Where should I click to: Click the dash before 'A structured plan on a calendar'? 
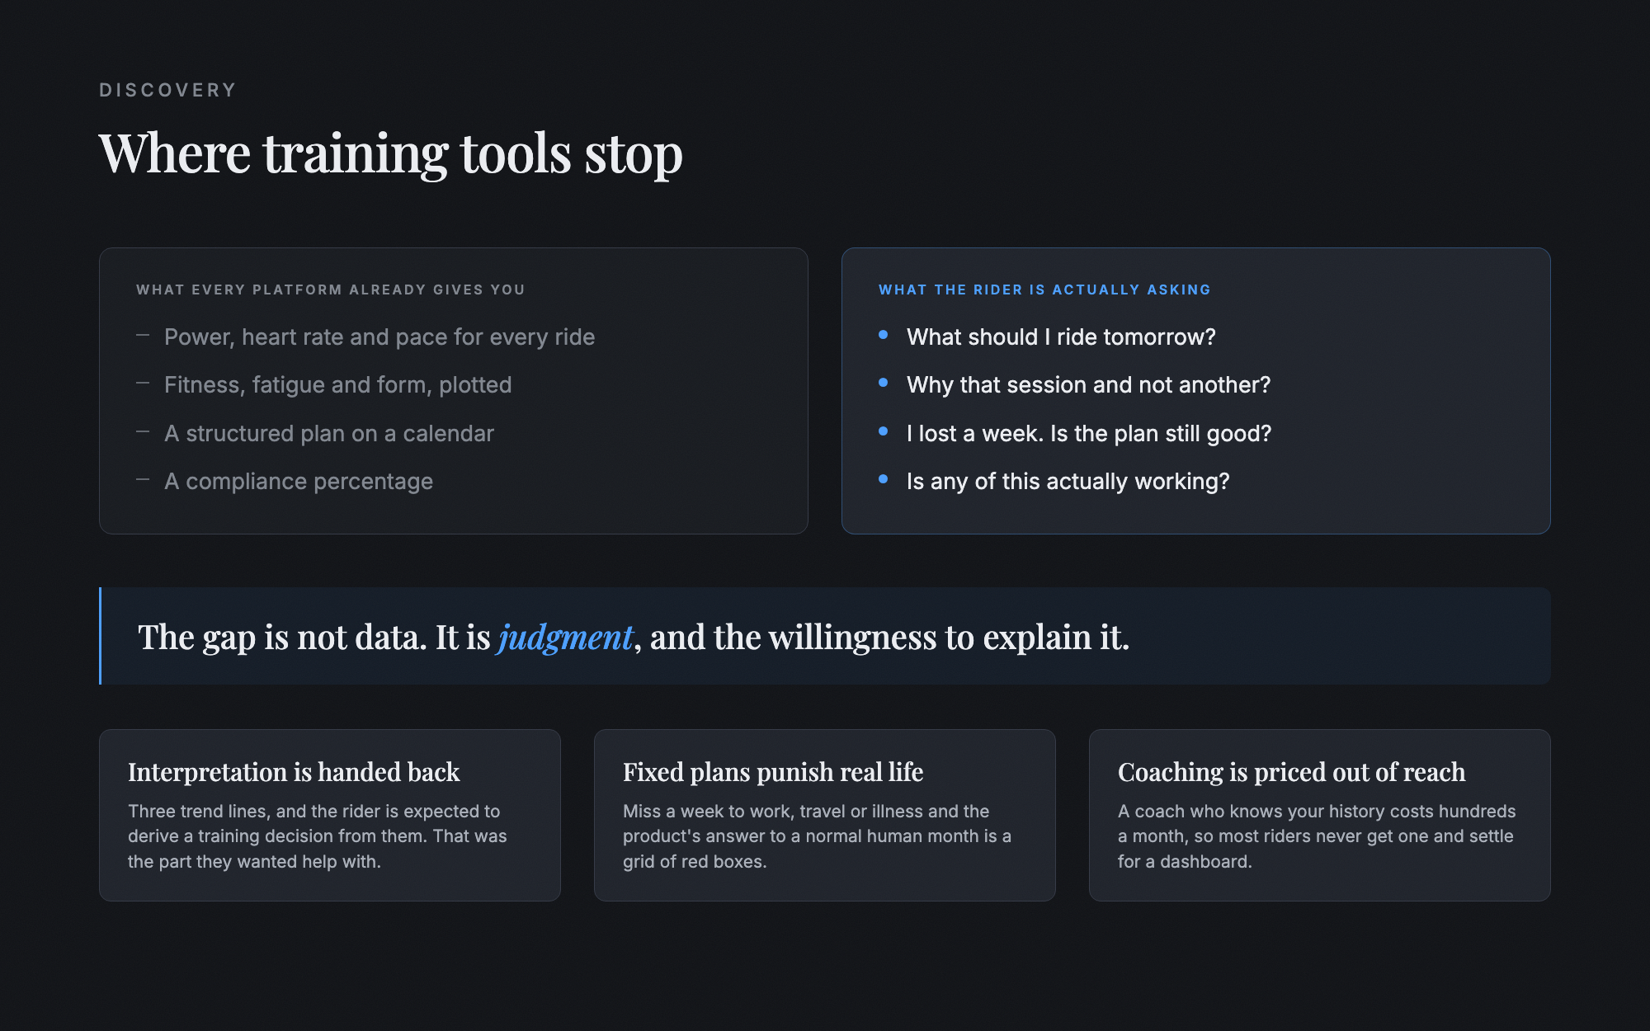[143, 431]
